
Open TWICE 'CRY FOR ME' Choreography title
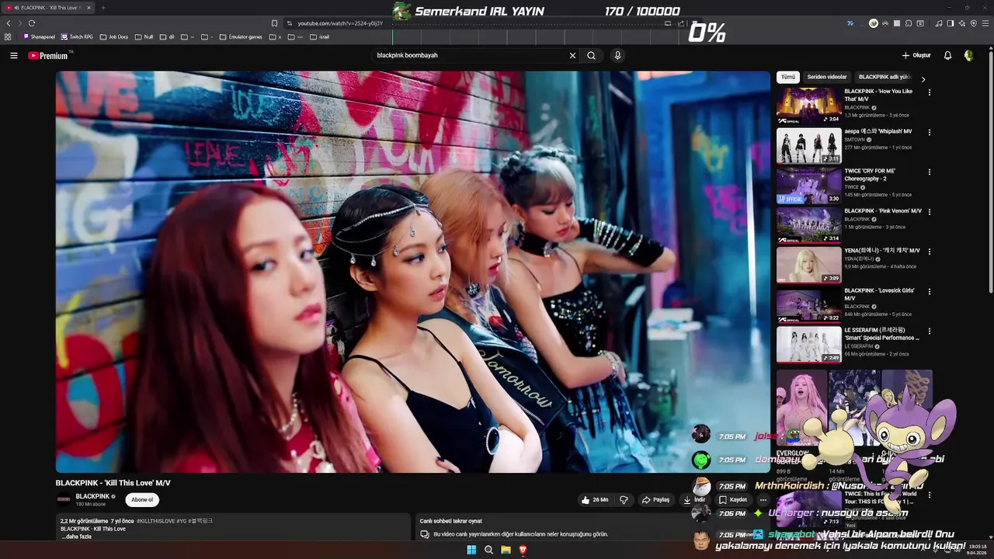(x=871, y=175)
